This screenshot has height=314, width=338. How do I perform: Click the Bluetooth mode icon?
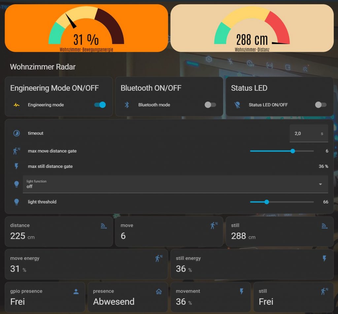(x=127, y=105)
